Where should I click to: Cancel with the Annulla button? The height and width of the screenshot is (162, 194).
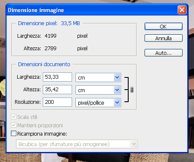point(163,38)
